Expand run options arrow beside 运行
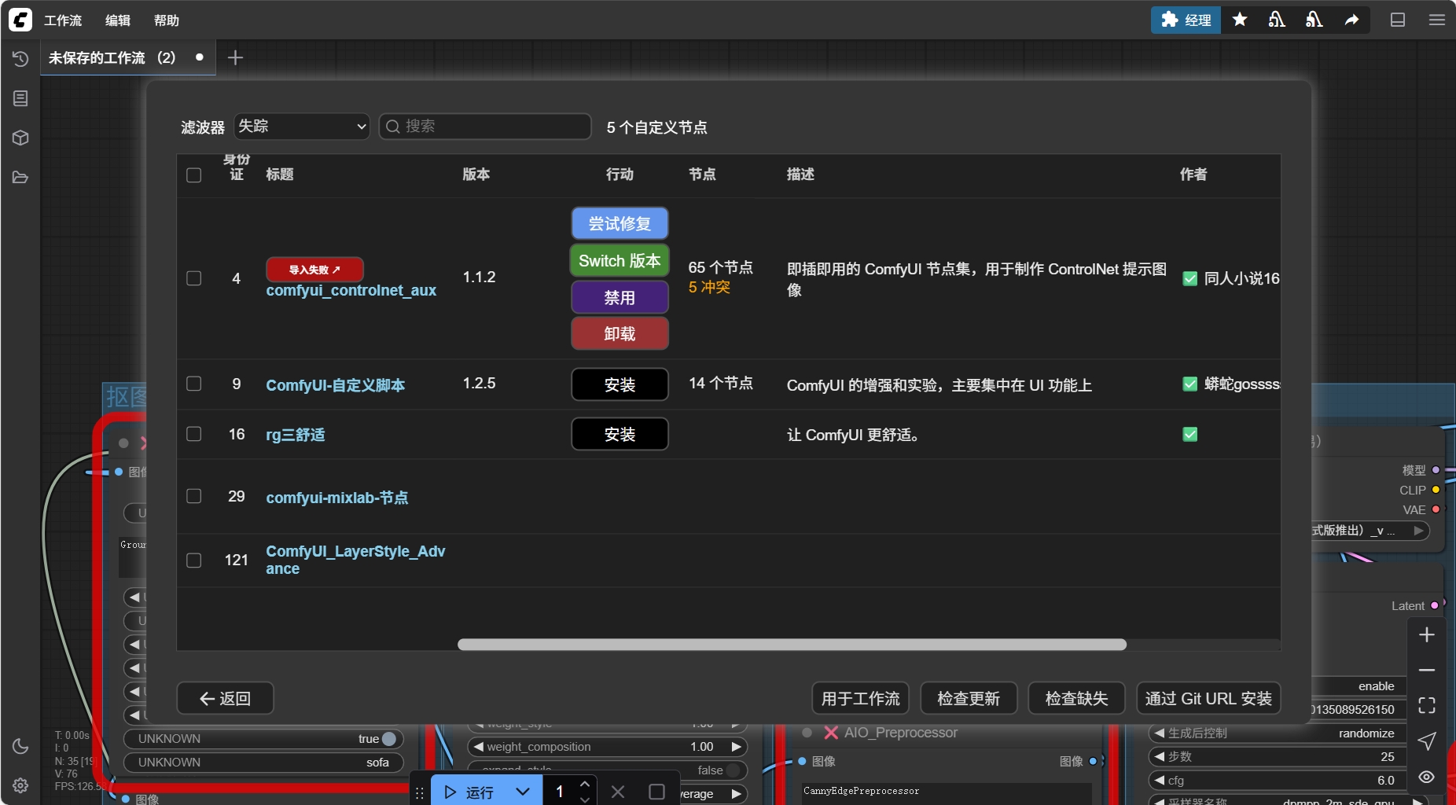The image size is (1456, 805). click(x=523, y=792)
